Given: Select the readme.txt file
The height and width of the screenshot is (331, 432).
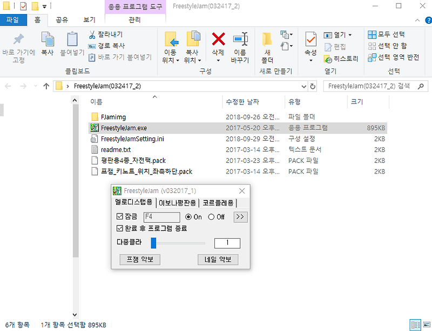Looking at the screenshot, I should point(116,150).
